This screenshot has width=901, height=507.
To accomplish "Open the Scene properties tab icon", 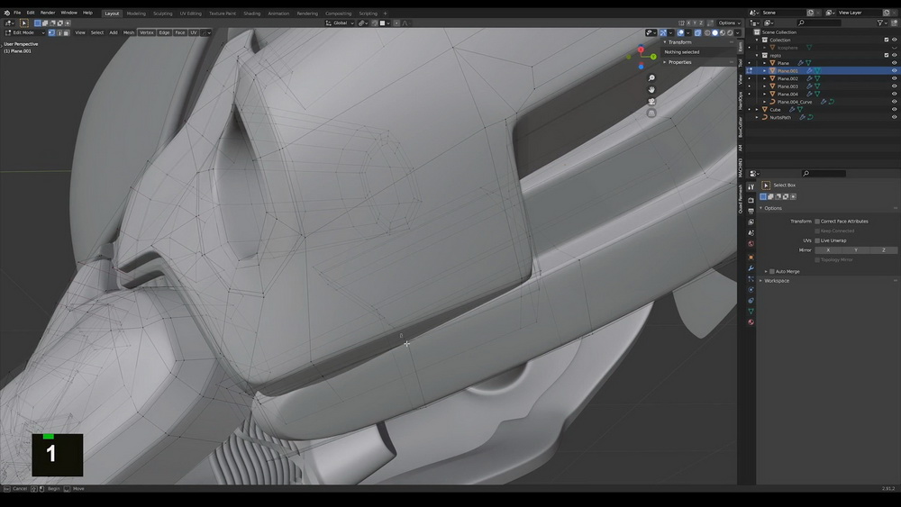I will [751, 232].
